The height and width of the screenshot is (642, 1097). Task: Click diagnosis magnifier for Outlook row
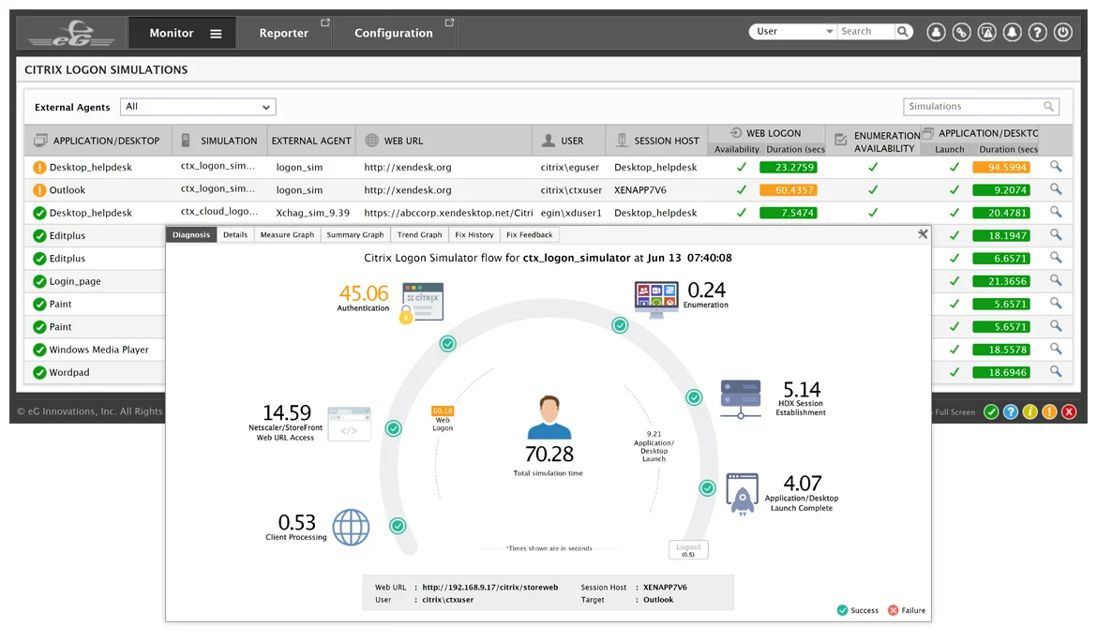pyautogui.click(x=1056, y=189)
